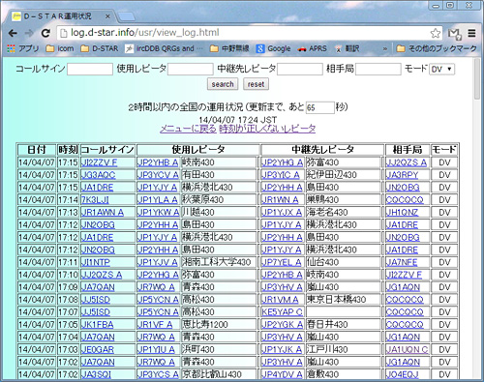
Task: Open callsign link JE0GAR
Action: click(98, 349)
